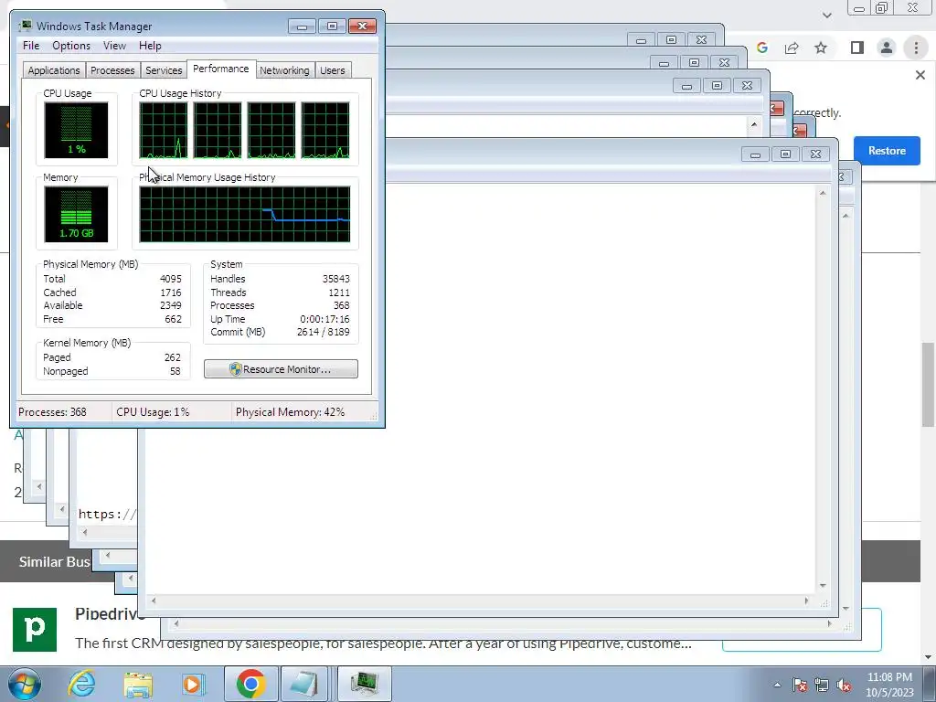
Task: Click the Total physical memory value 4095
Action: pyautogui.click(x=171, y=279)
